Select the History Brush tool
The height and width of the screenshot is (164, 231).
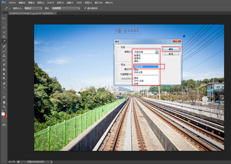[4, 60]
